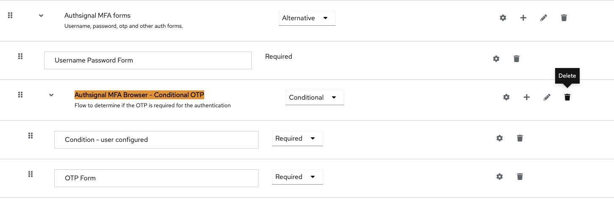Open gear for Condition - user configured
Viewport: 614px width, 204px height.
[500, 138]
